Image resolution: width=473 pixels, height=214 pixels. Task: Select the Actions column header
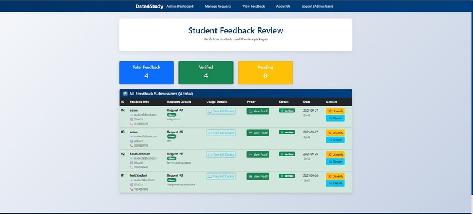click(x=332, y=102)
